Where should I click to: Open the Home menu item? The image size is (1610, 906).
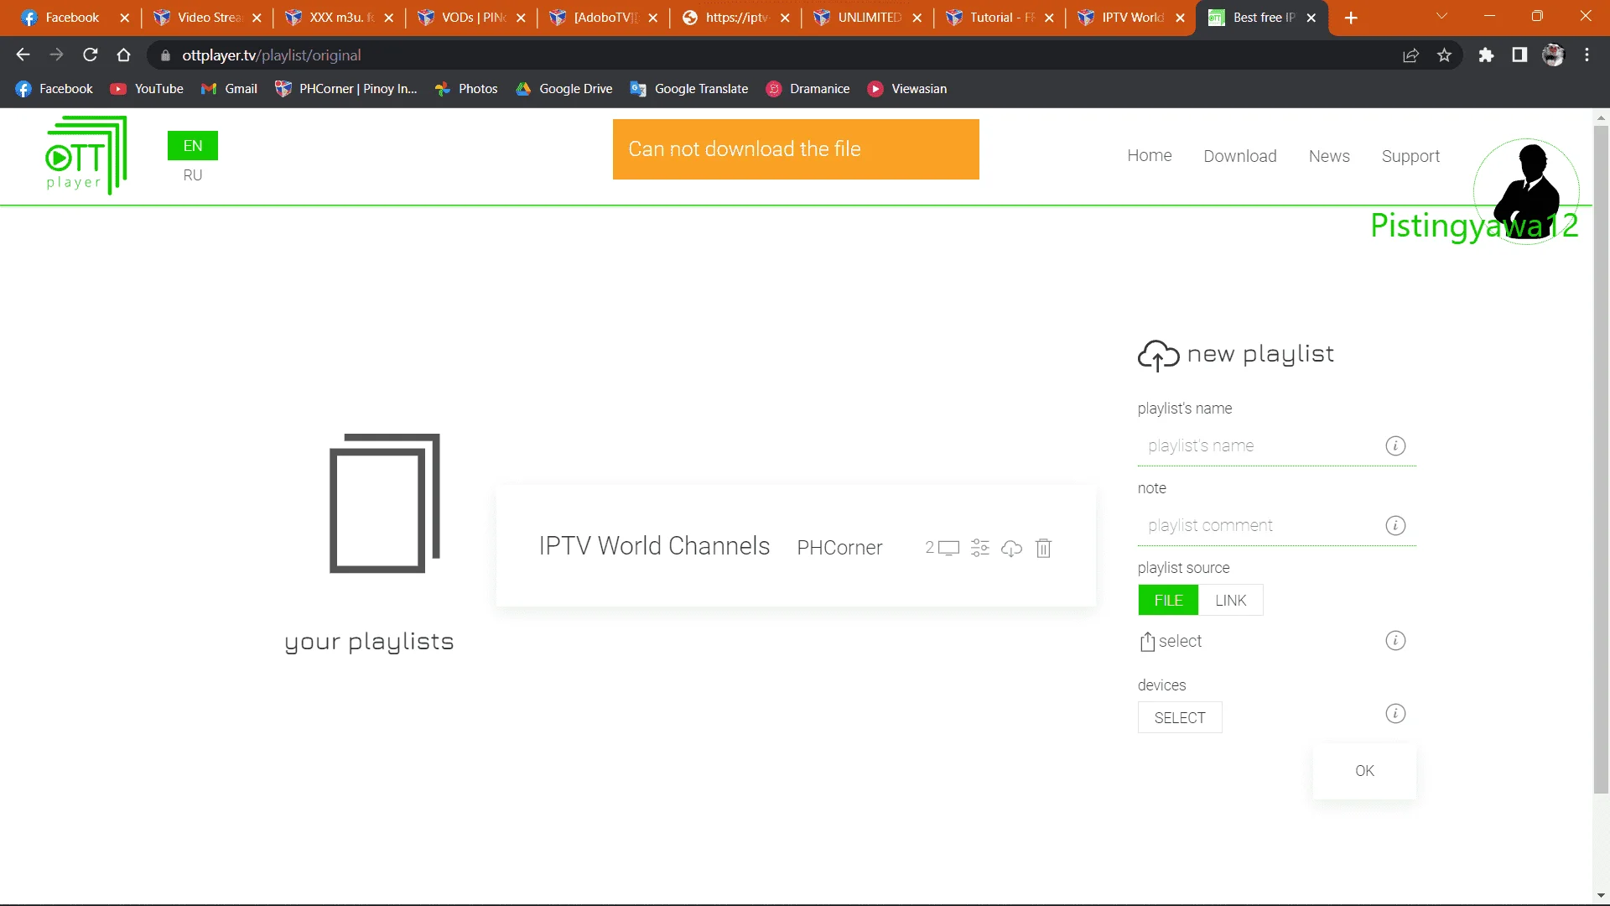point(1150,156)
